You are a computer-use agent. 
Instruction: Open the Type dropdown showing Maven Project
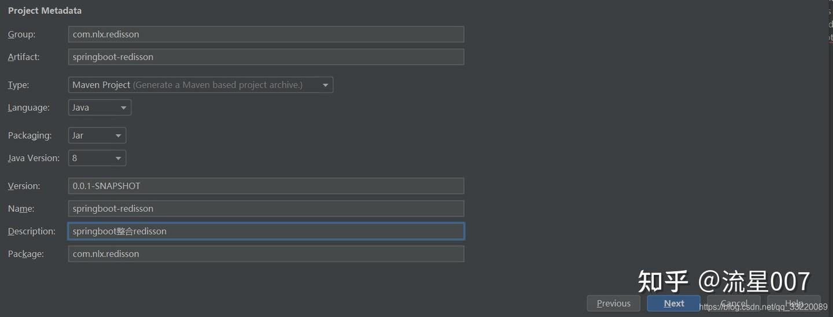(200, 85)
